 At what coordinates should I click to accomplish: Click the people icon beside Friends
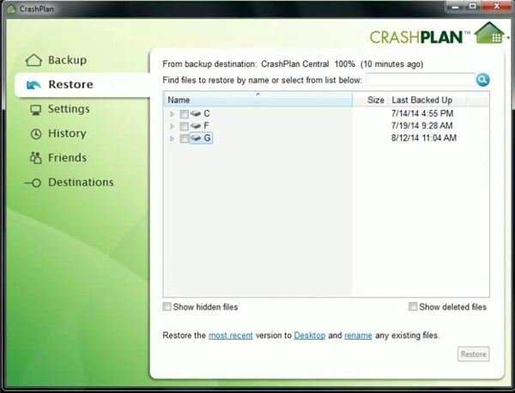(x=35, y=158)
